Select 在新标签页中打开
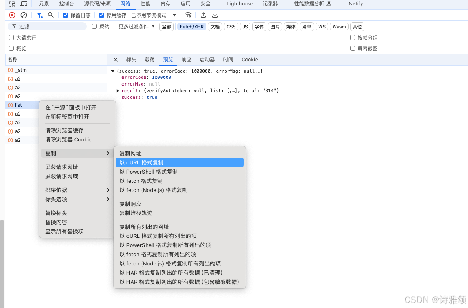Screen dimensions: 468x308 pyautogui.click(x=77, y=116)
